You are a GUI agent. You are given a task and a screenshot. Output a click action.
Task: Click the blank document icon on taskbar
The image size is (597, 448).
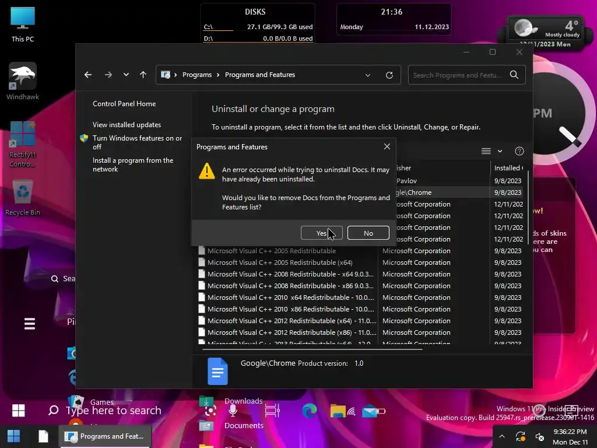[43, 436]
